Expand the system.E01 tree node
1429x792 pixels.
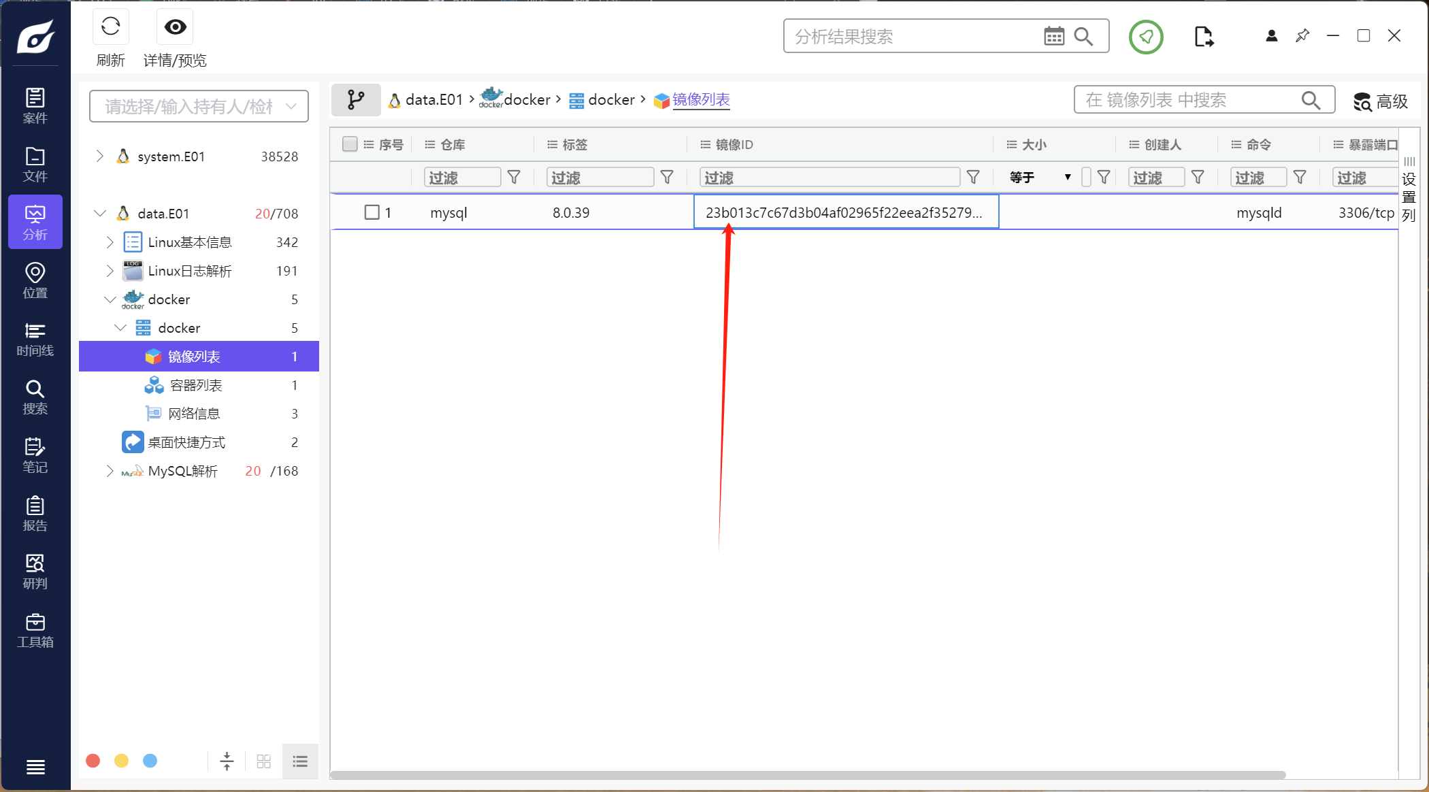click(x=100, y=156)
